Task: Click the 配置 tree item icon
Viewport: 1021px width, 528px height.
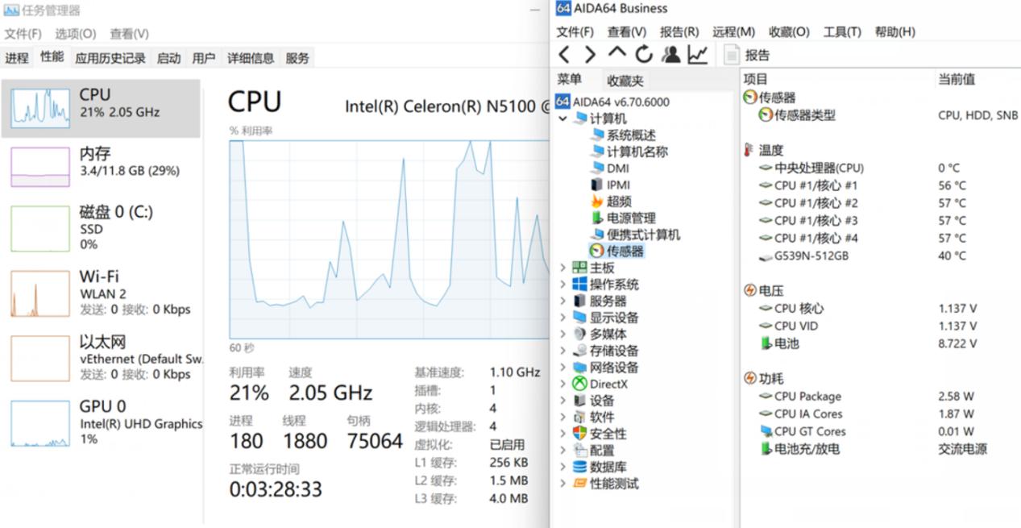Action: click(579, 450)
